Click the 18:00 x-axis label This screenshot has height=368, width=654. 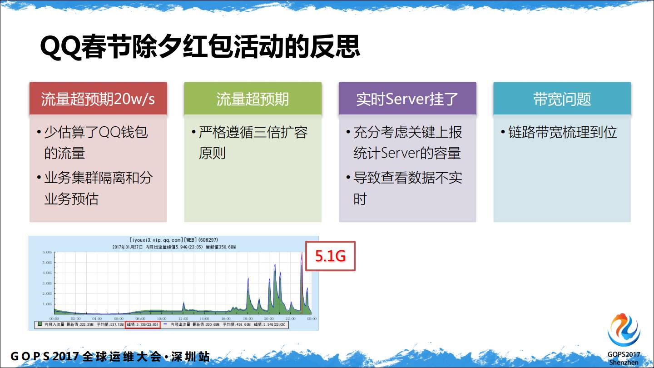248,318
